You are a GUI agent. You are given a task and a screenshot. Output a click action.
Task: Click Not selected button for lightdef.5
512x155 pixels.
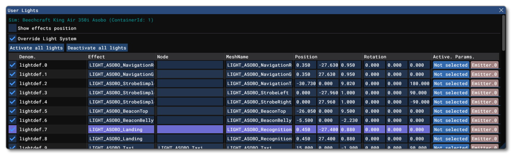point(451,111)
